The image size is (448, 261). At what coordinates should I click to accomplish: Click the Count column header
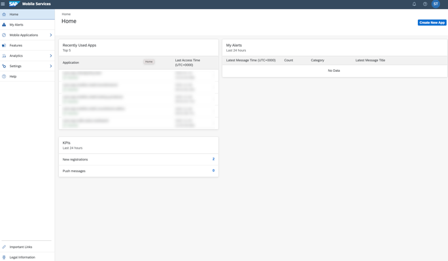tap(288, 60)
